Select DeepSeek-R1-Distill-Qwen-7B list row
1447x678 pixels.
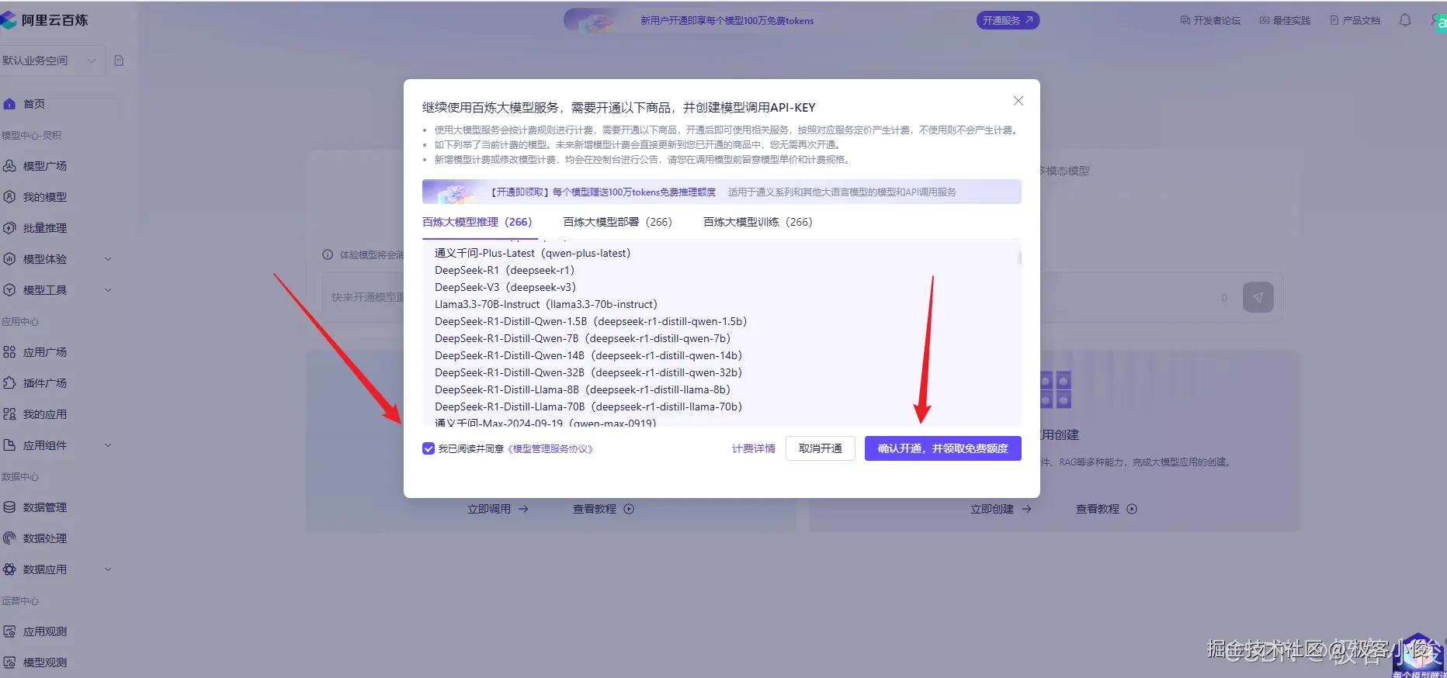pyautogui.click(x=583, y=338)
